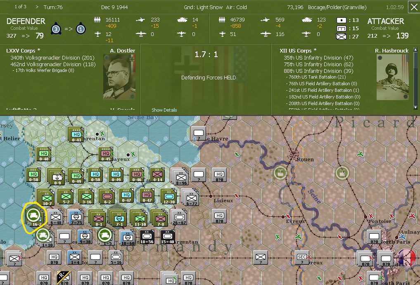The width and height of the screenshot is (420, 285).
Task: Close the combat results window
Action: [x=413, y=7]
